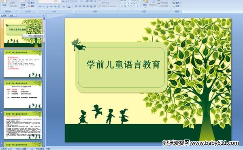The image size is (243, 150).
Task: Select the second slide thumbnail
Action: [x=23, y=64]
